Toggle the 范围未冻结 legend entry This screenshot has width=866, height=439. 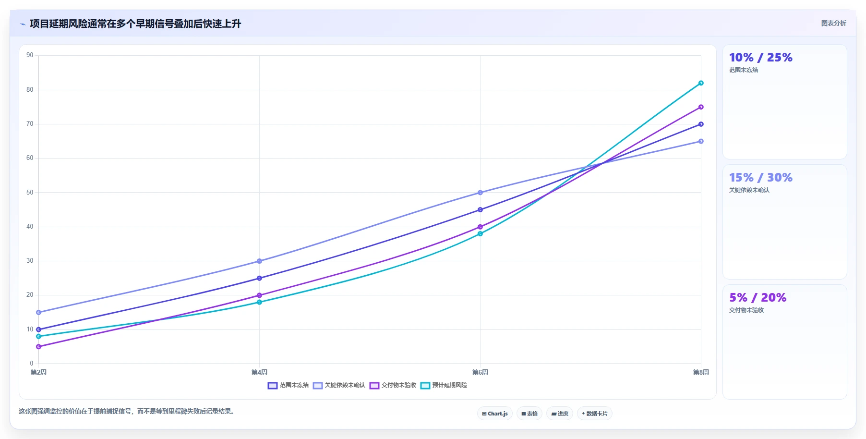[288, 385]
